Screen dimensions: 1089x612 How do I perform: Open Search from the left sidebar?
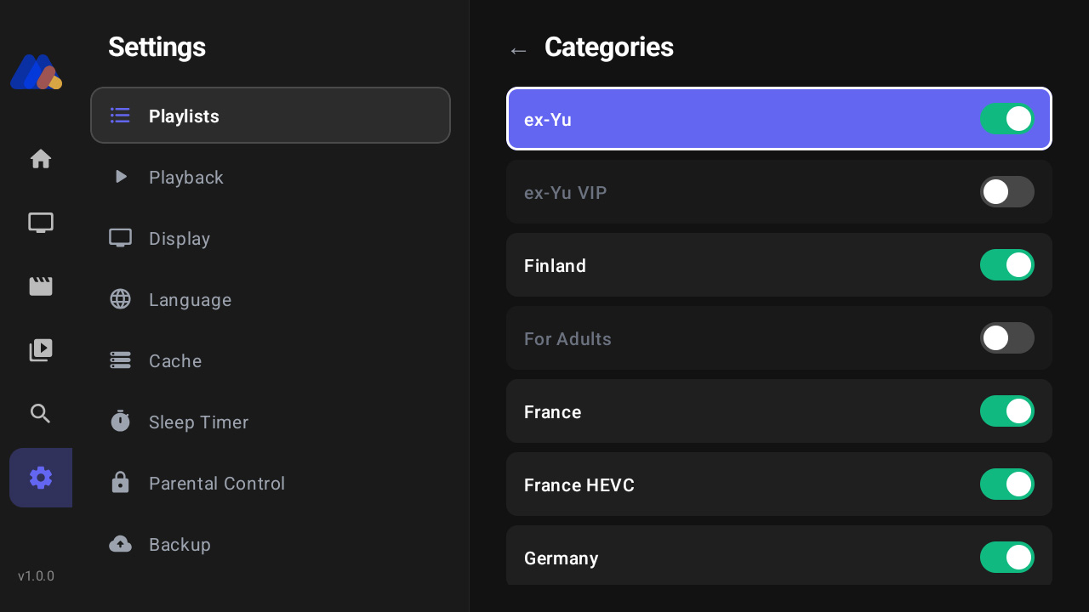pos(40,413)
